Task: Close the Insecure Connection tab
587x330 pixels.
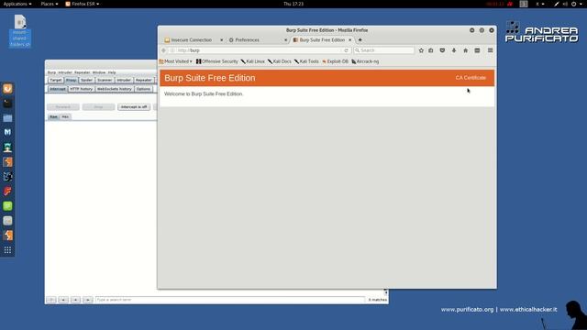Action: (x=221, y=39)
